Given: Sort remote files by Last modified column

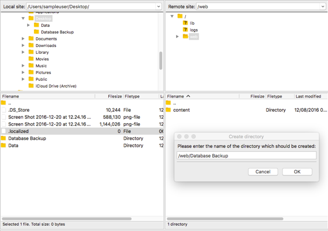Looking at the screenshot, I should tap(311, 96).
